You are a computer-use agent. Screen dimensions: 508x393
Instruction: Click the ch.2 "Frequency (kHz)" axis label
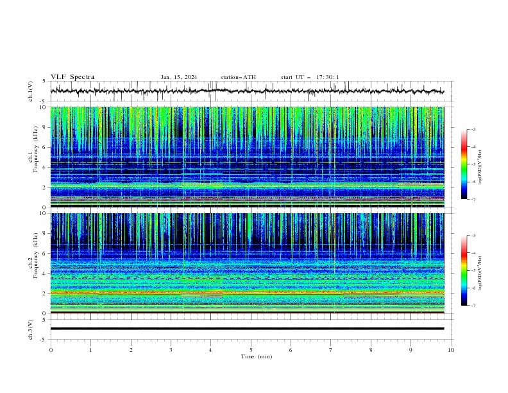(36, 255)
